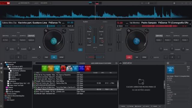Click the right channel volume fader

110,44
